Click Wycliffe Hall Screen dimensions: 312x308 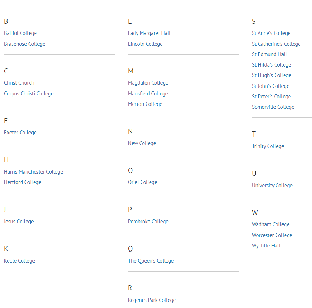click(x=266, y=246)
